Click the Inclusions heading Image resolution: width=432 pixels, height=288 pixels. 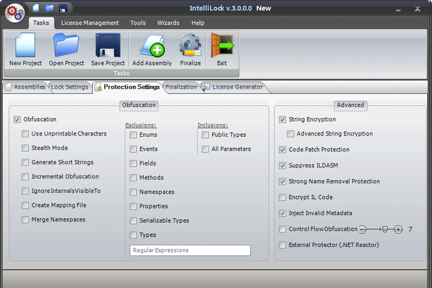(x=213, y=125)
